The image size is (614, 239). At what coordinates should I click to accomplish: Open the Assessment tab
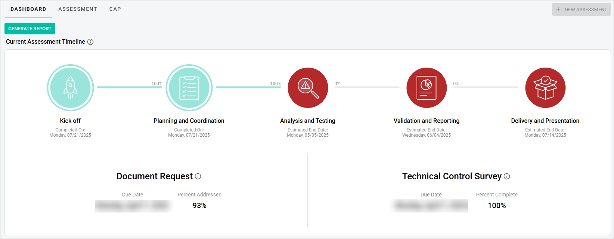coord(78,9)
